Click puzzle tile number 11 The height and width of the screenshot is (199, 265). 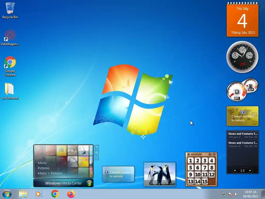[x=205, y=174]
